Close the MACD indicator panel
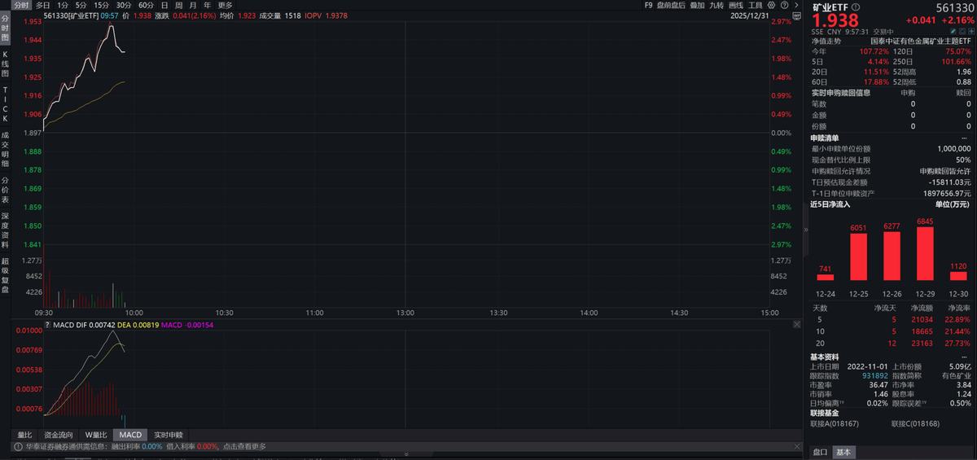Screen dimensions: 977x460 tap(797, 324)
